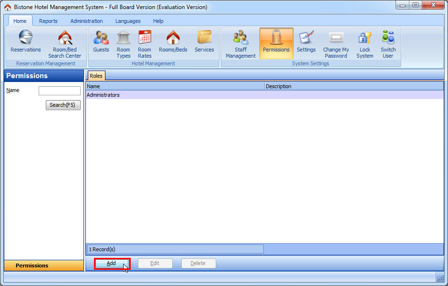Open the Reservations module
Screen dimensions: 448x286
(x=25, y=43)
